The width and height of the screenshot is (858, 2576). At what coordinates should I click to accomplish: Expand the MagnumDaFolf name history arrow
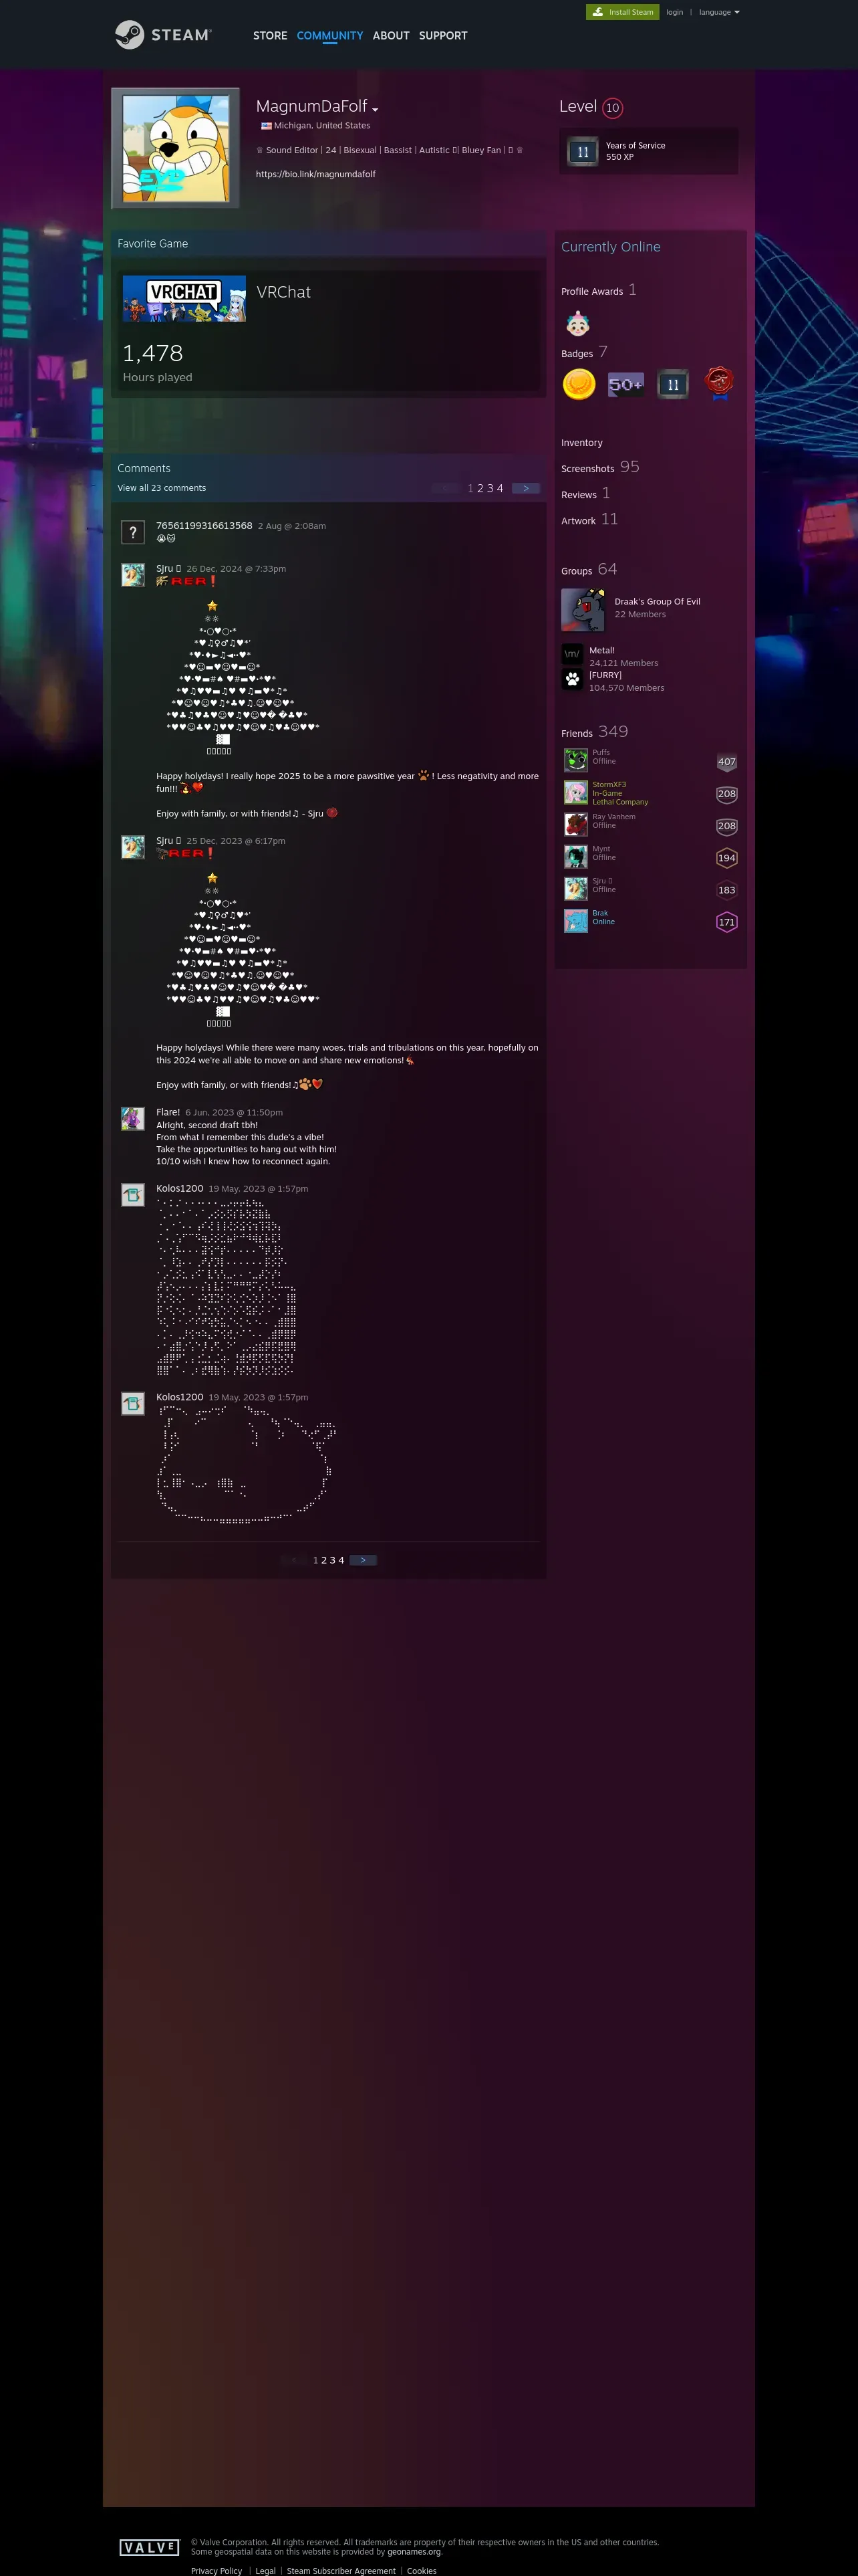click(x=376, y=109)
